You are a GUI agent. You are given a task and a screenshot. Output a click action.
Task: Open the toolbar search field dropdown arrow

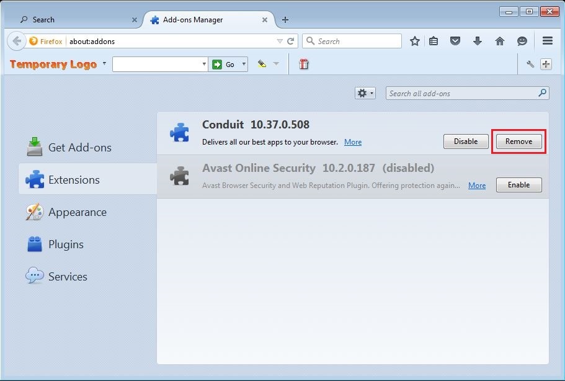pyautogui.click(x=204, y=64)
